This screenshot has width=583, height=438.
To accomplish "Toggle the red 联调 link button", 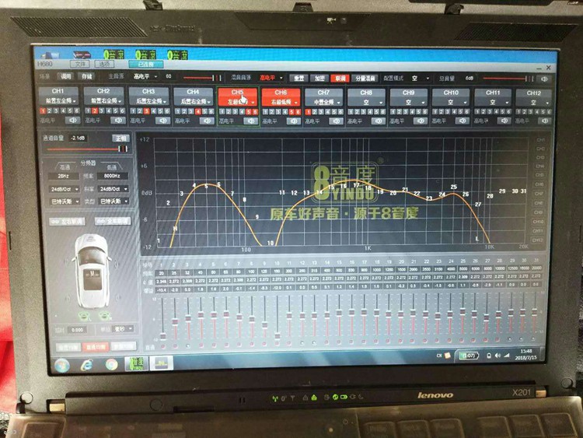I will pos(340,79).
